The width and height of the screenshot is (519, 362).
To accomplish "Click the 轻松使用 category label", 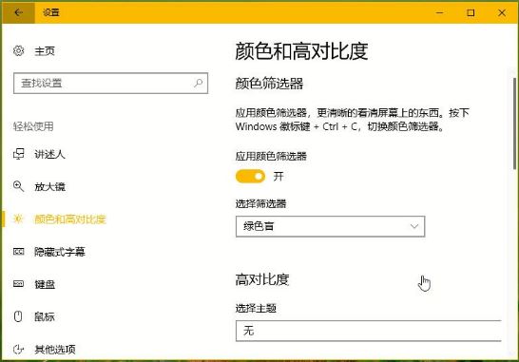I will tap(33, 126).
